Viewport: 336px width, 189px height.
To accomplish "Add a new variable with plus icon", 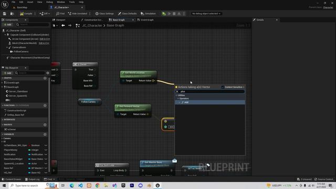I will coord(45,134).
